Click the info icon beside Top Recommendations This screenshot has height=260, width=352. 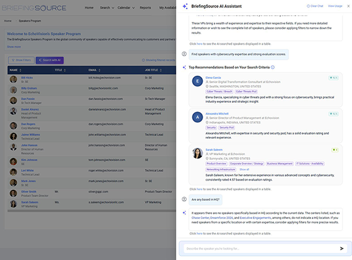point(272,67)
